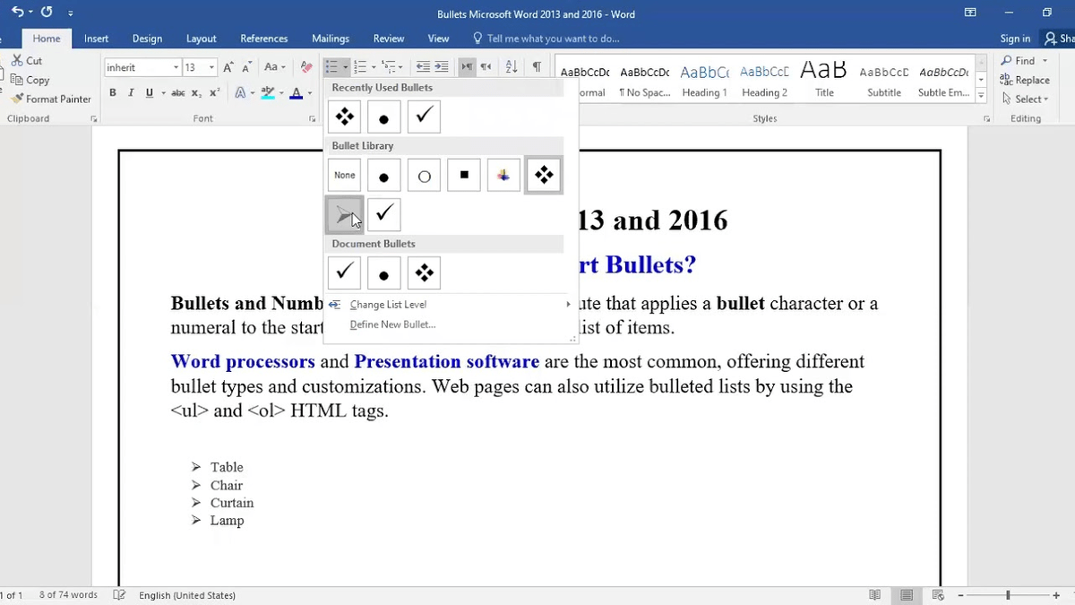The width and height of the screenshot is (1075, 605).
Task: Toggle Show/Hide paragraph marks
Action: pos(537,67)
